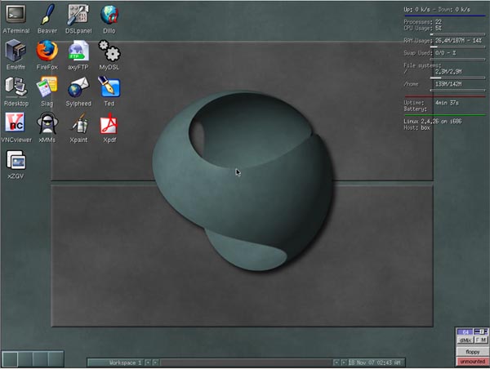Click the Workspace 1 label in toolbar

(125, 362)
